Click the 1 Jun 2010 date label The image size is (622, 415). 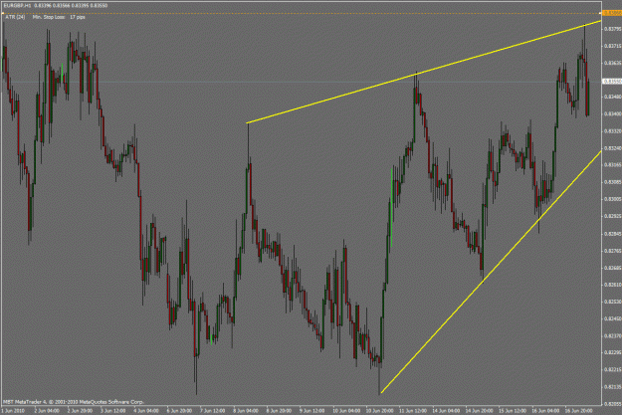click(13, 411)
